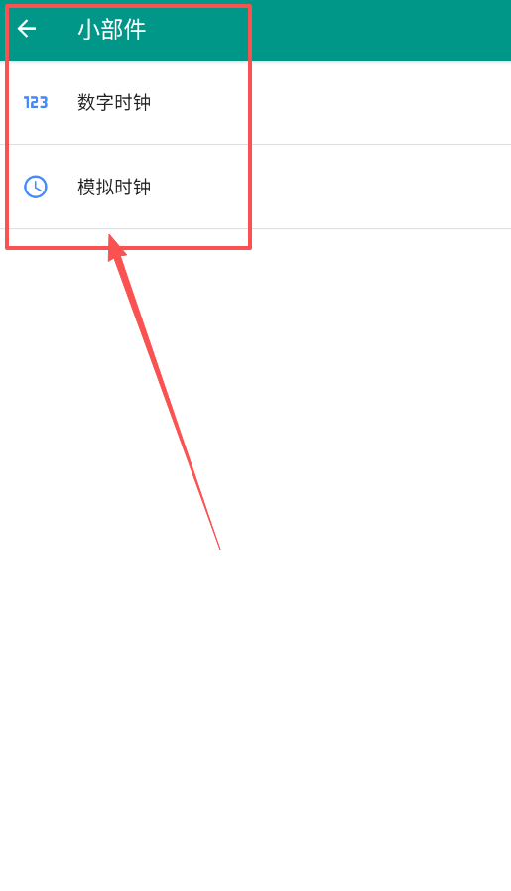Select the analog clock list row
The width and height of the screenshot is (511, 891).
255,187
